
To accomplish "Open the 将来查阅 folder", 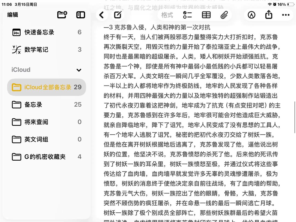I will (x=47, y=122).
